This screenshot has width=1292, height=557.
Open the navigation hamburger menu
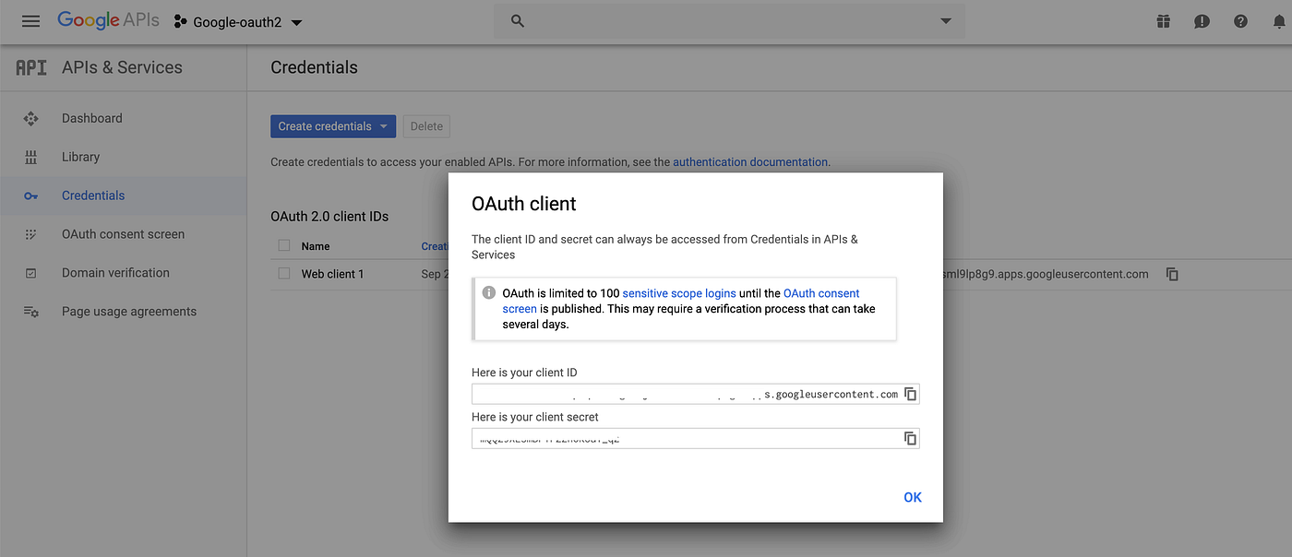click(30, 20)
